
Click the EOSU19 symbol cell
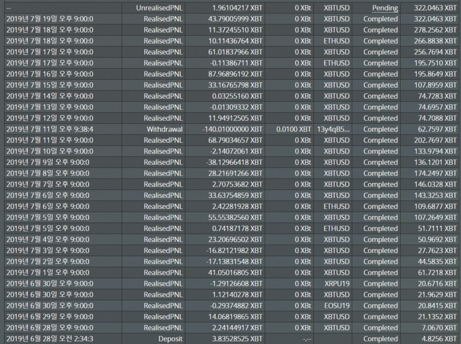click(x=337, y=305)
